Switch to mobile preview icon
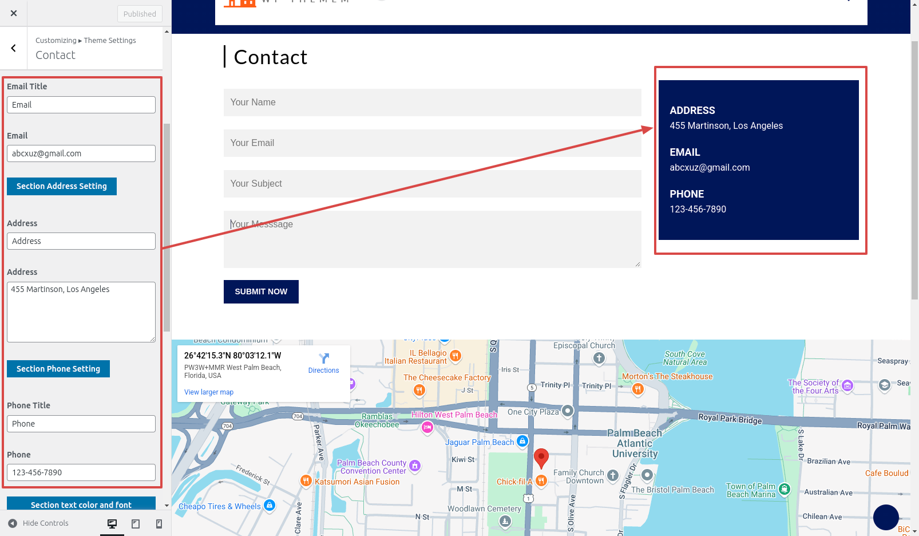The width and height of the screenshot is (919, 536). tap(159, 523)
